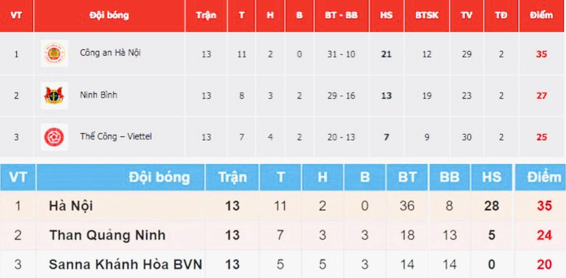Click the TV column header
566x278 pixels.
tap(466, 15)
